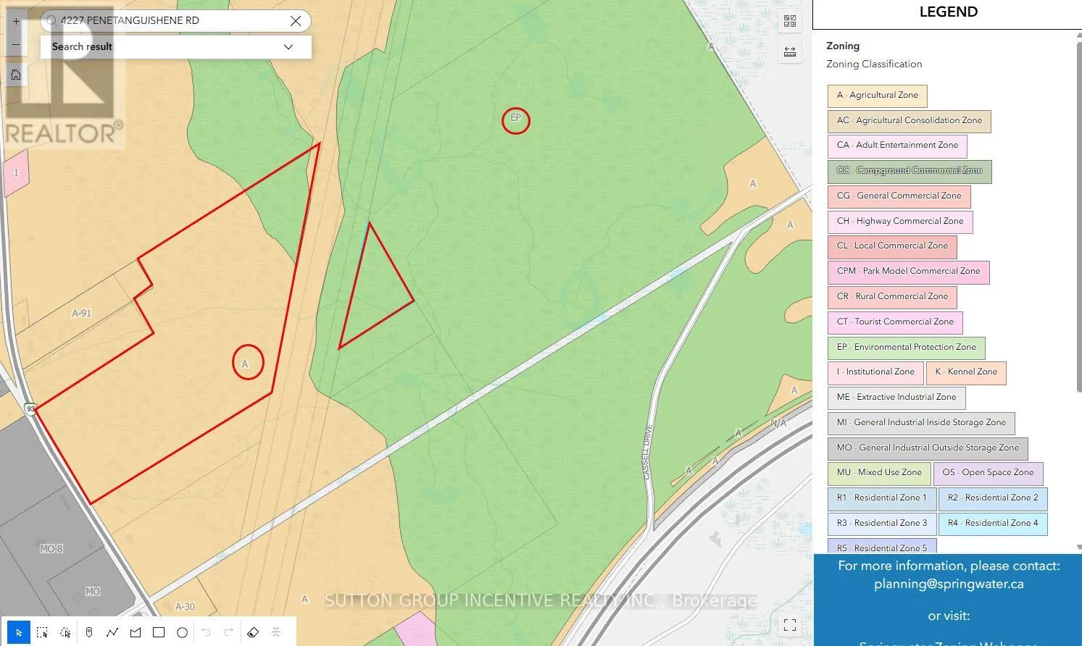Select I - Institutional Zone legend entry

(x=875, y=372)
